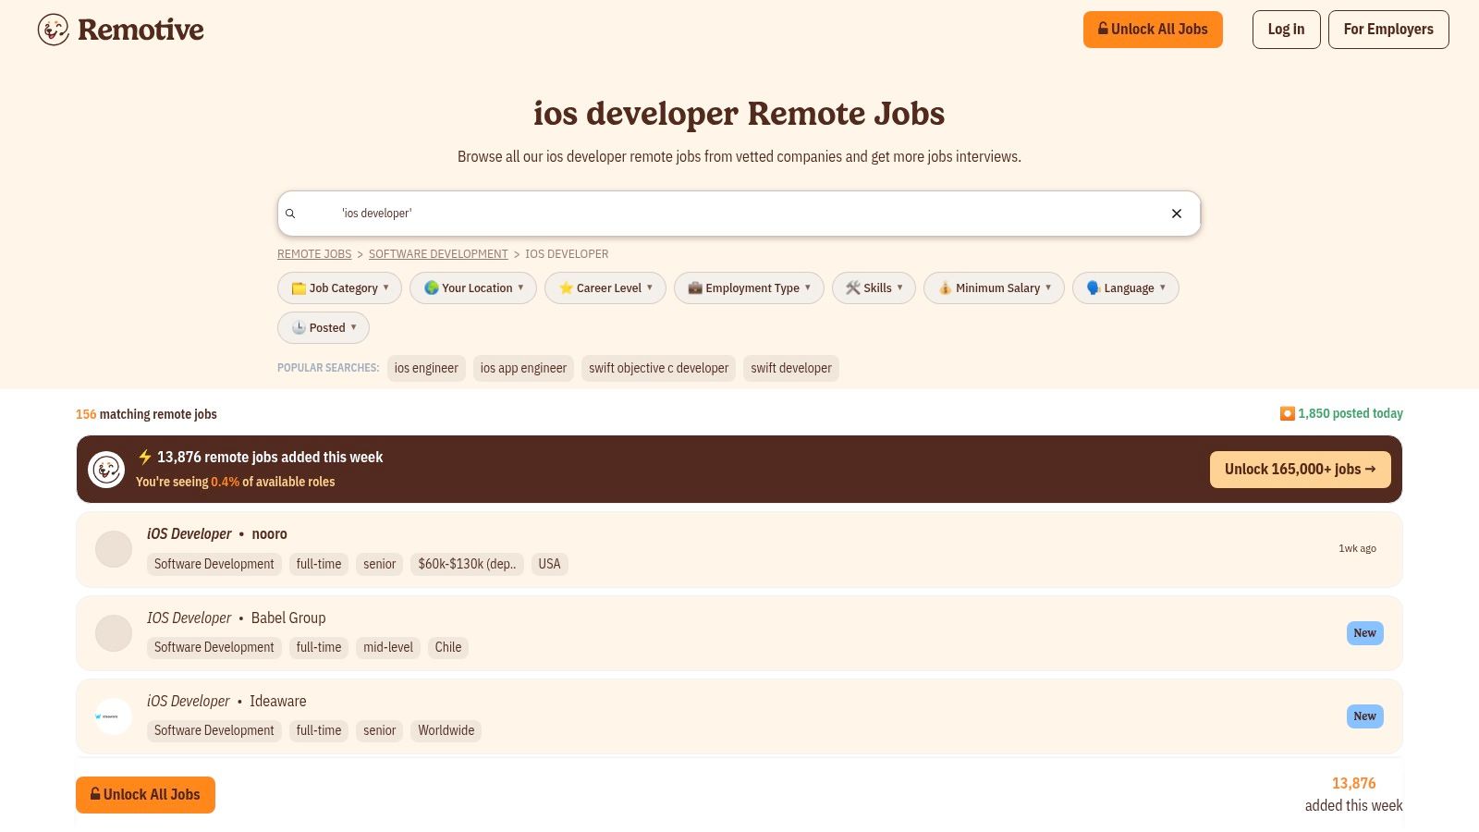Viewport: 1479px width, 832px height.
Task: Click the mid-level tag on Babel Group
Action: click(x=388, y=647)
